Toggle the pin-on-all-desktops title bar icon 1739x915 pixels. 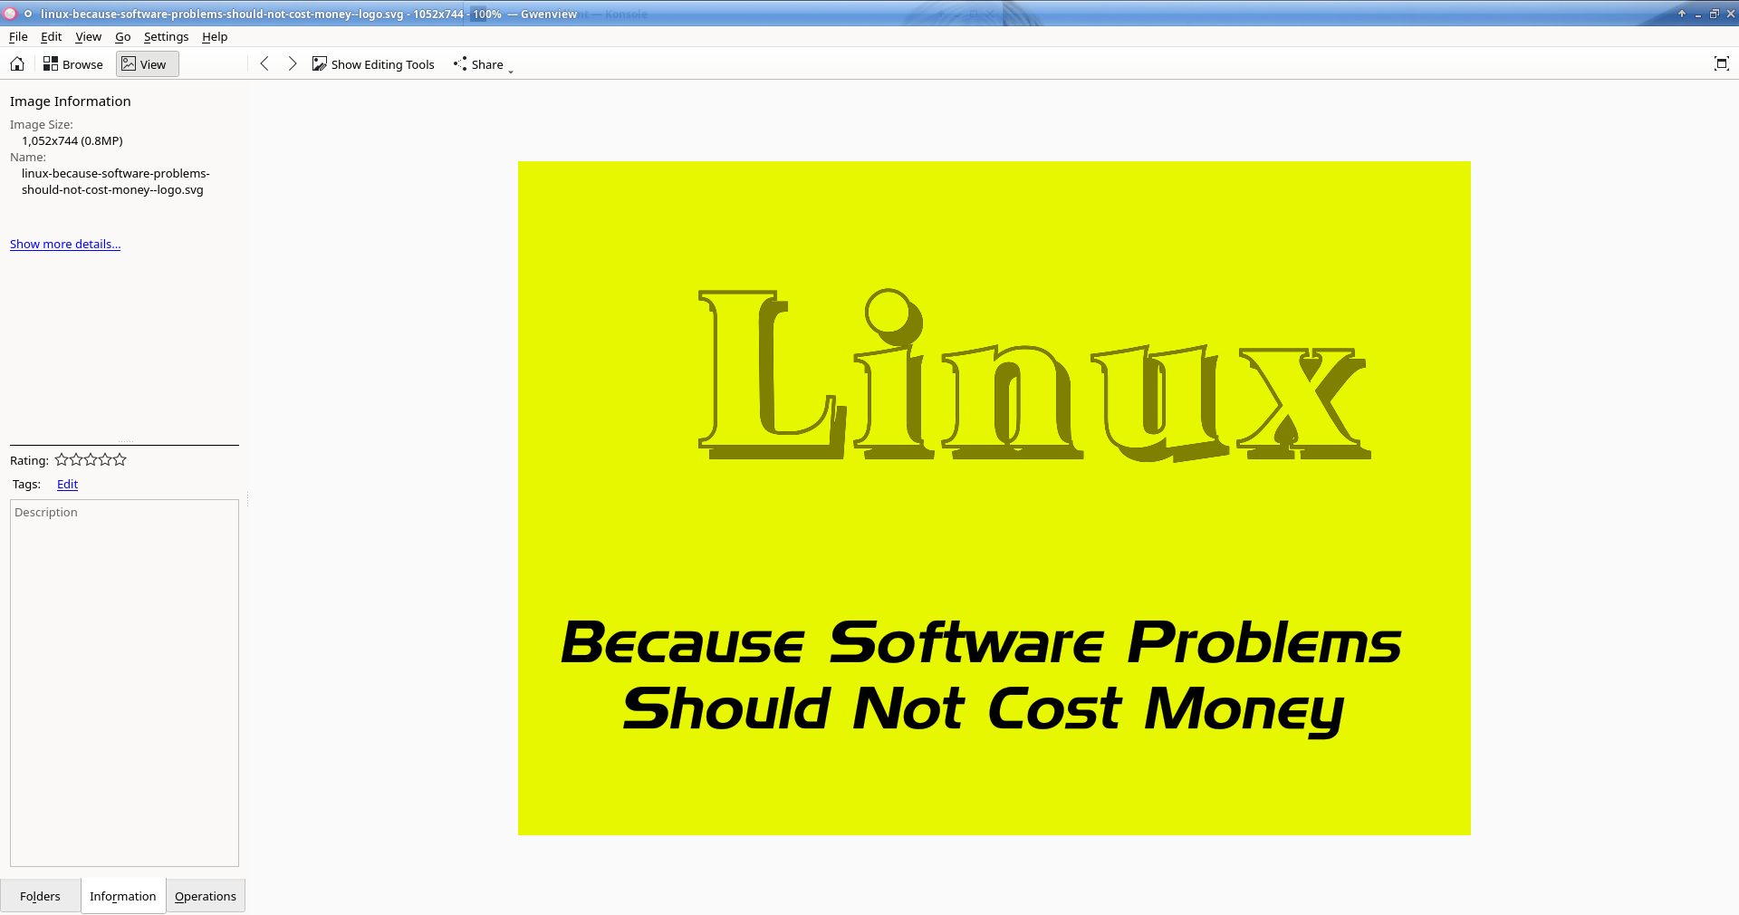click(x=28, y=14)
